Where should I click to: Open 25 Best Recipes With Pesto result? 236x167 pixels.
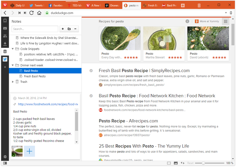(144, 146)
